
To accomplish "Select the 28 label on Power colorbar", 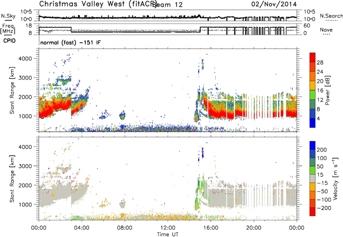I will (320, 62).
